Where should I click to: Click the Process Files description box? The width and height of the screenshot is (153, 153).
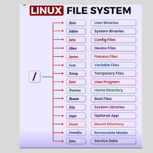pos(114,57)
